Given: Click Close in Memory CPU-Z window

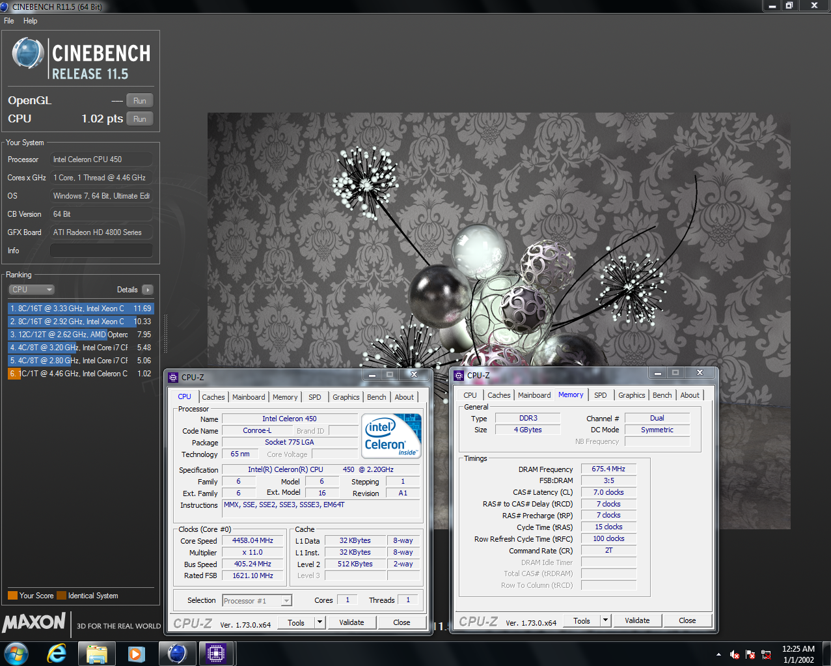Looking at the screenshot, I should (687, 620).
